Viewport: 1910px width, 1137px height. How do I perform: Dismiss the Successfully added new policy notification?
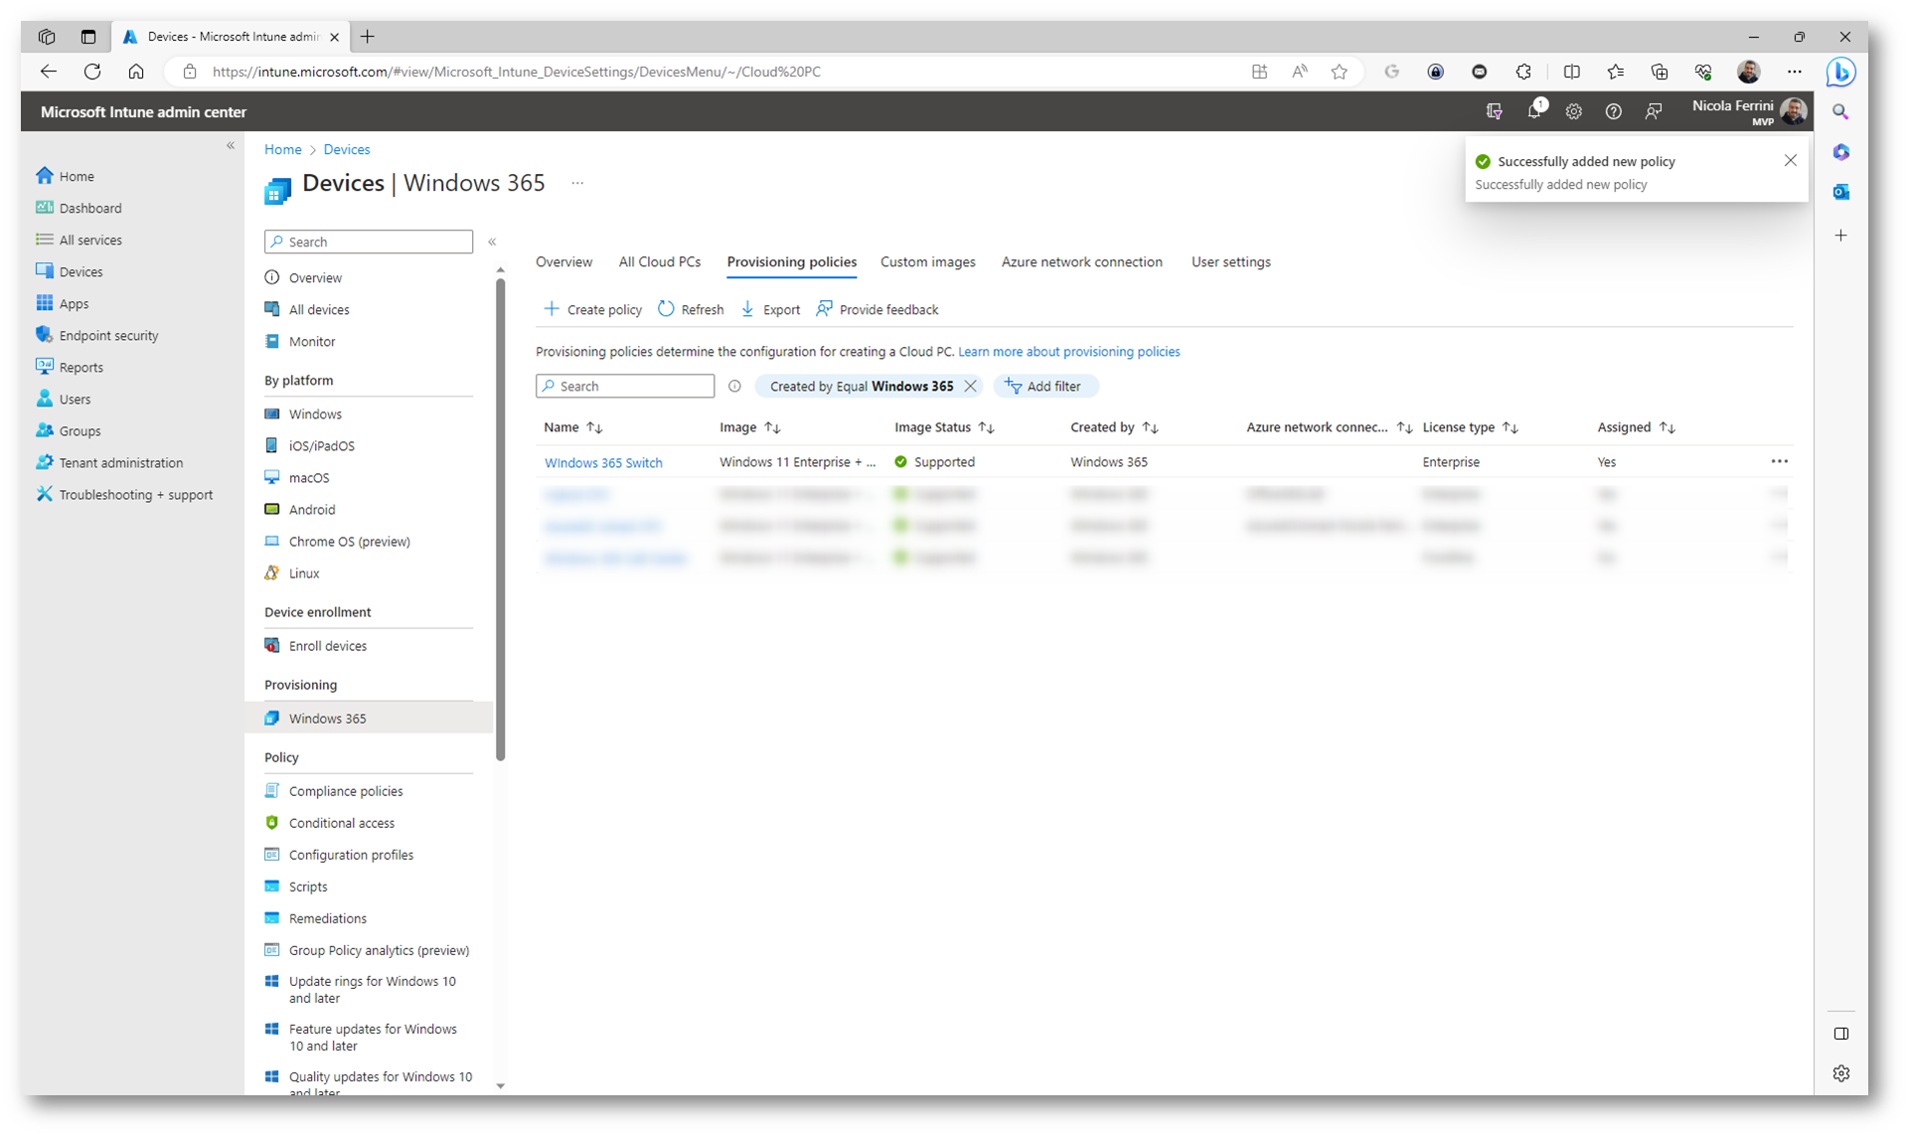coord(1790,161)
